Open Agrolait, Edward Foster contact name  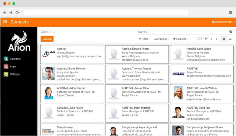tap(135, 49)
